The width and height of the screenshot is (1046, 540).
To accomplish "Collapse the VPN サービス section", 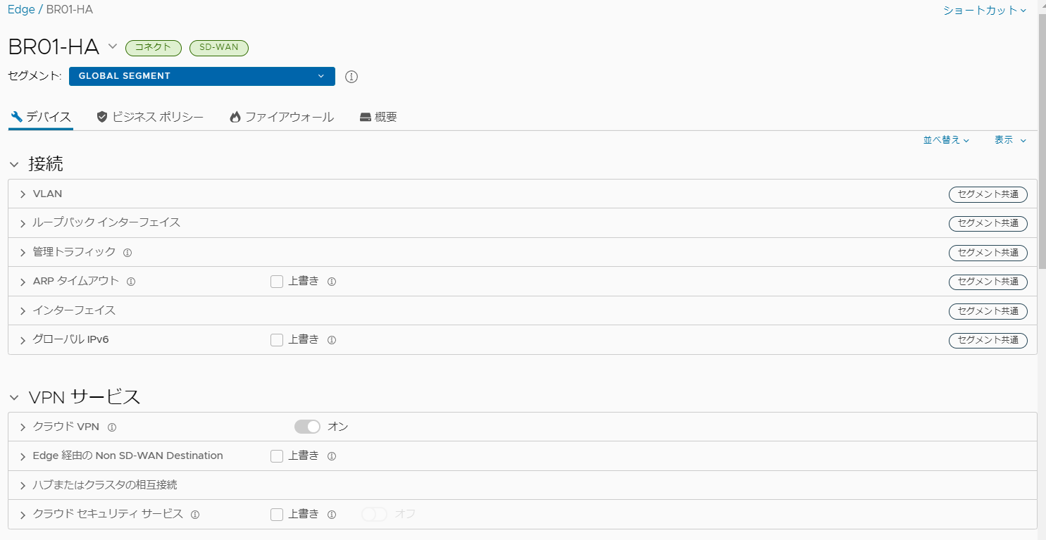I will click(x=14, y=398).
